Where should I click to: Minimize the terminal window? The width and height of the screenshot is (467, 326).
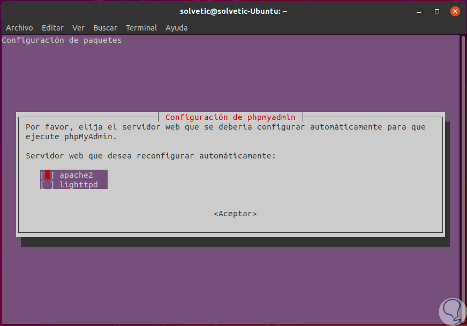pyautogui.click(x=419, y=11)
